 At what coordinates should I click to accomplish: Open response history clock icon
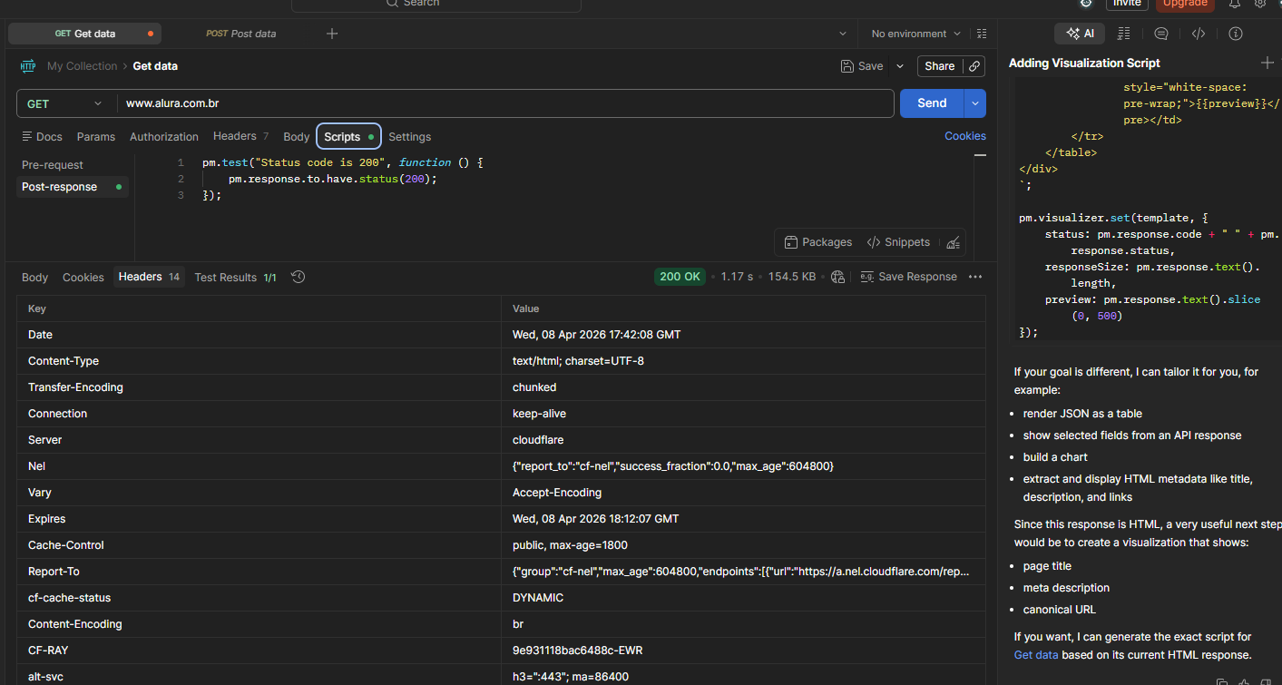pyautogui.click(x=298, y=277)
